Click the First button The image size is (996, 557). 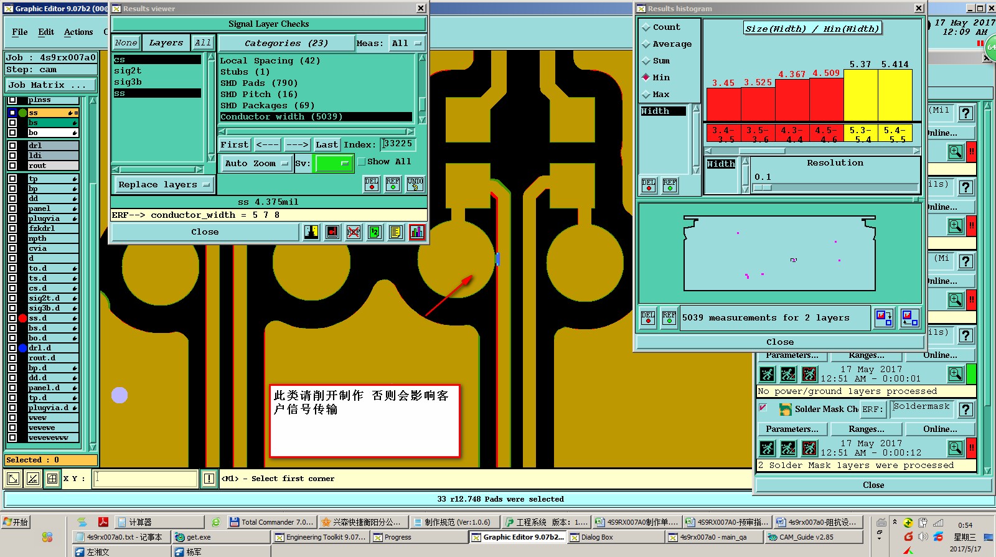tap(235, 145)
